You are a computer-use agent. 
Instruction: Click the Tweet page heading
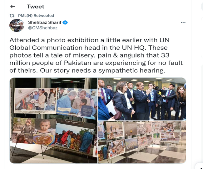pos(36,7)
